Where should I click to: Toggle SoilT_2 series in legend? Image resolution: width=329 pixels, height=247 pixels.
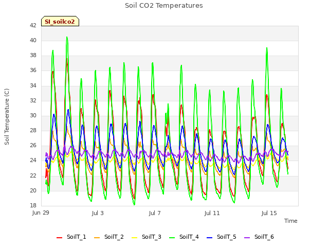pos(109,237)
